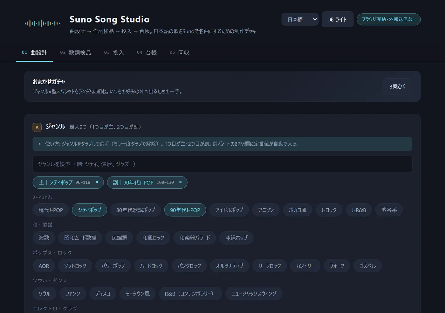445x313 pixels.
Task: Open the 02 歌詞検品 tab
Action: point(76,52)
